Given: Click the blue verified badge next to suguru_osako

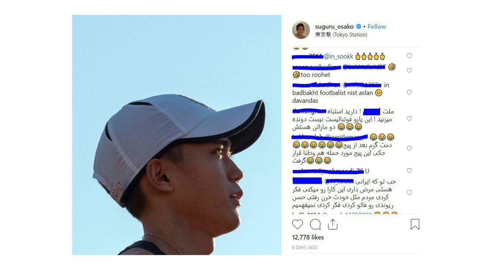Looking at the screenshot, I should [359, 26].
